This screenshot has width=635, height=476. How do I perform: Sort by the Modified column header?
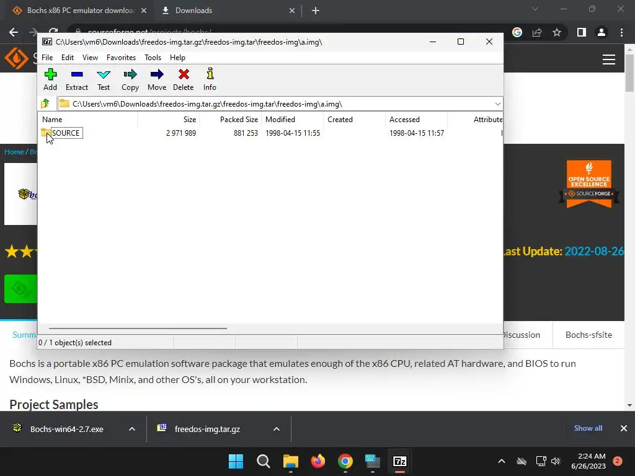pyautogui.click(x=293, y=120)
